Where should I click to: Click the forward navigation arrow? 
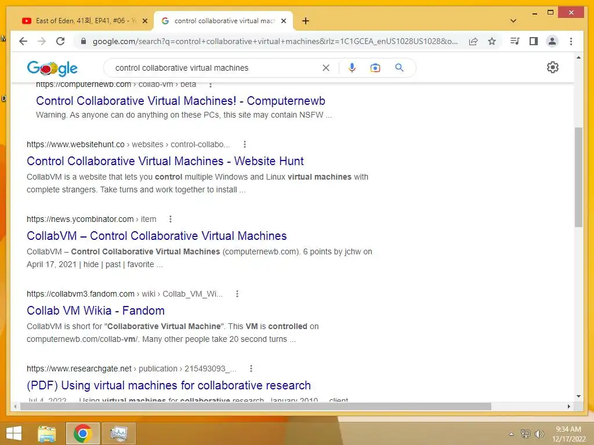(42, 41)
